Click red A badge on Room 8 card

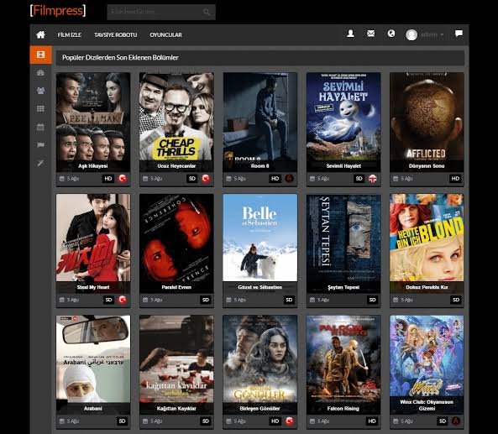point(290,179)
